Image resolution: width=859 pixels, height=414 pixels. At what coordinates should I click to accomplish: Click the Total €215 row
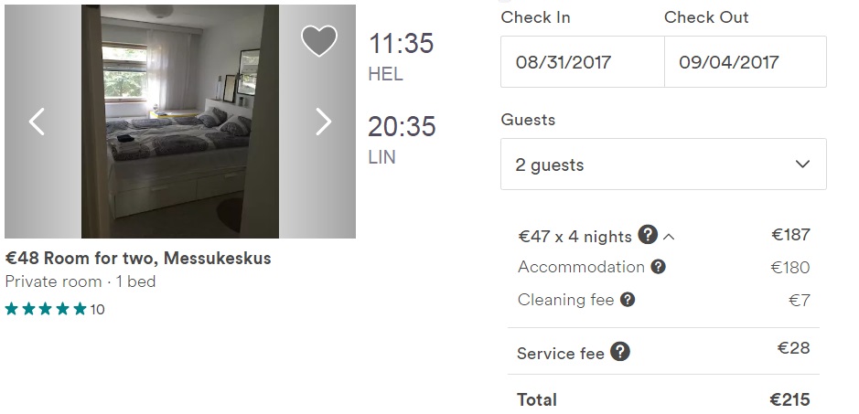663,399
